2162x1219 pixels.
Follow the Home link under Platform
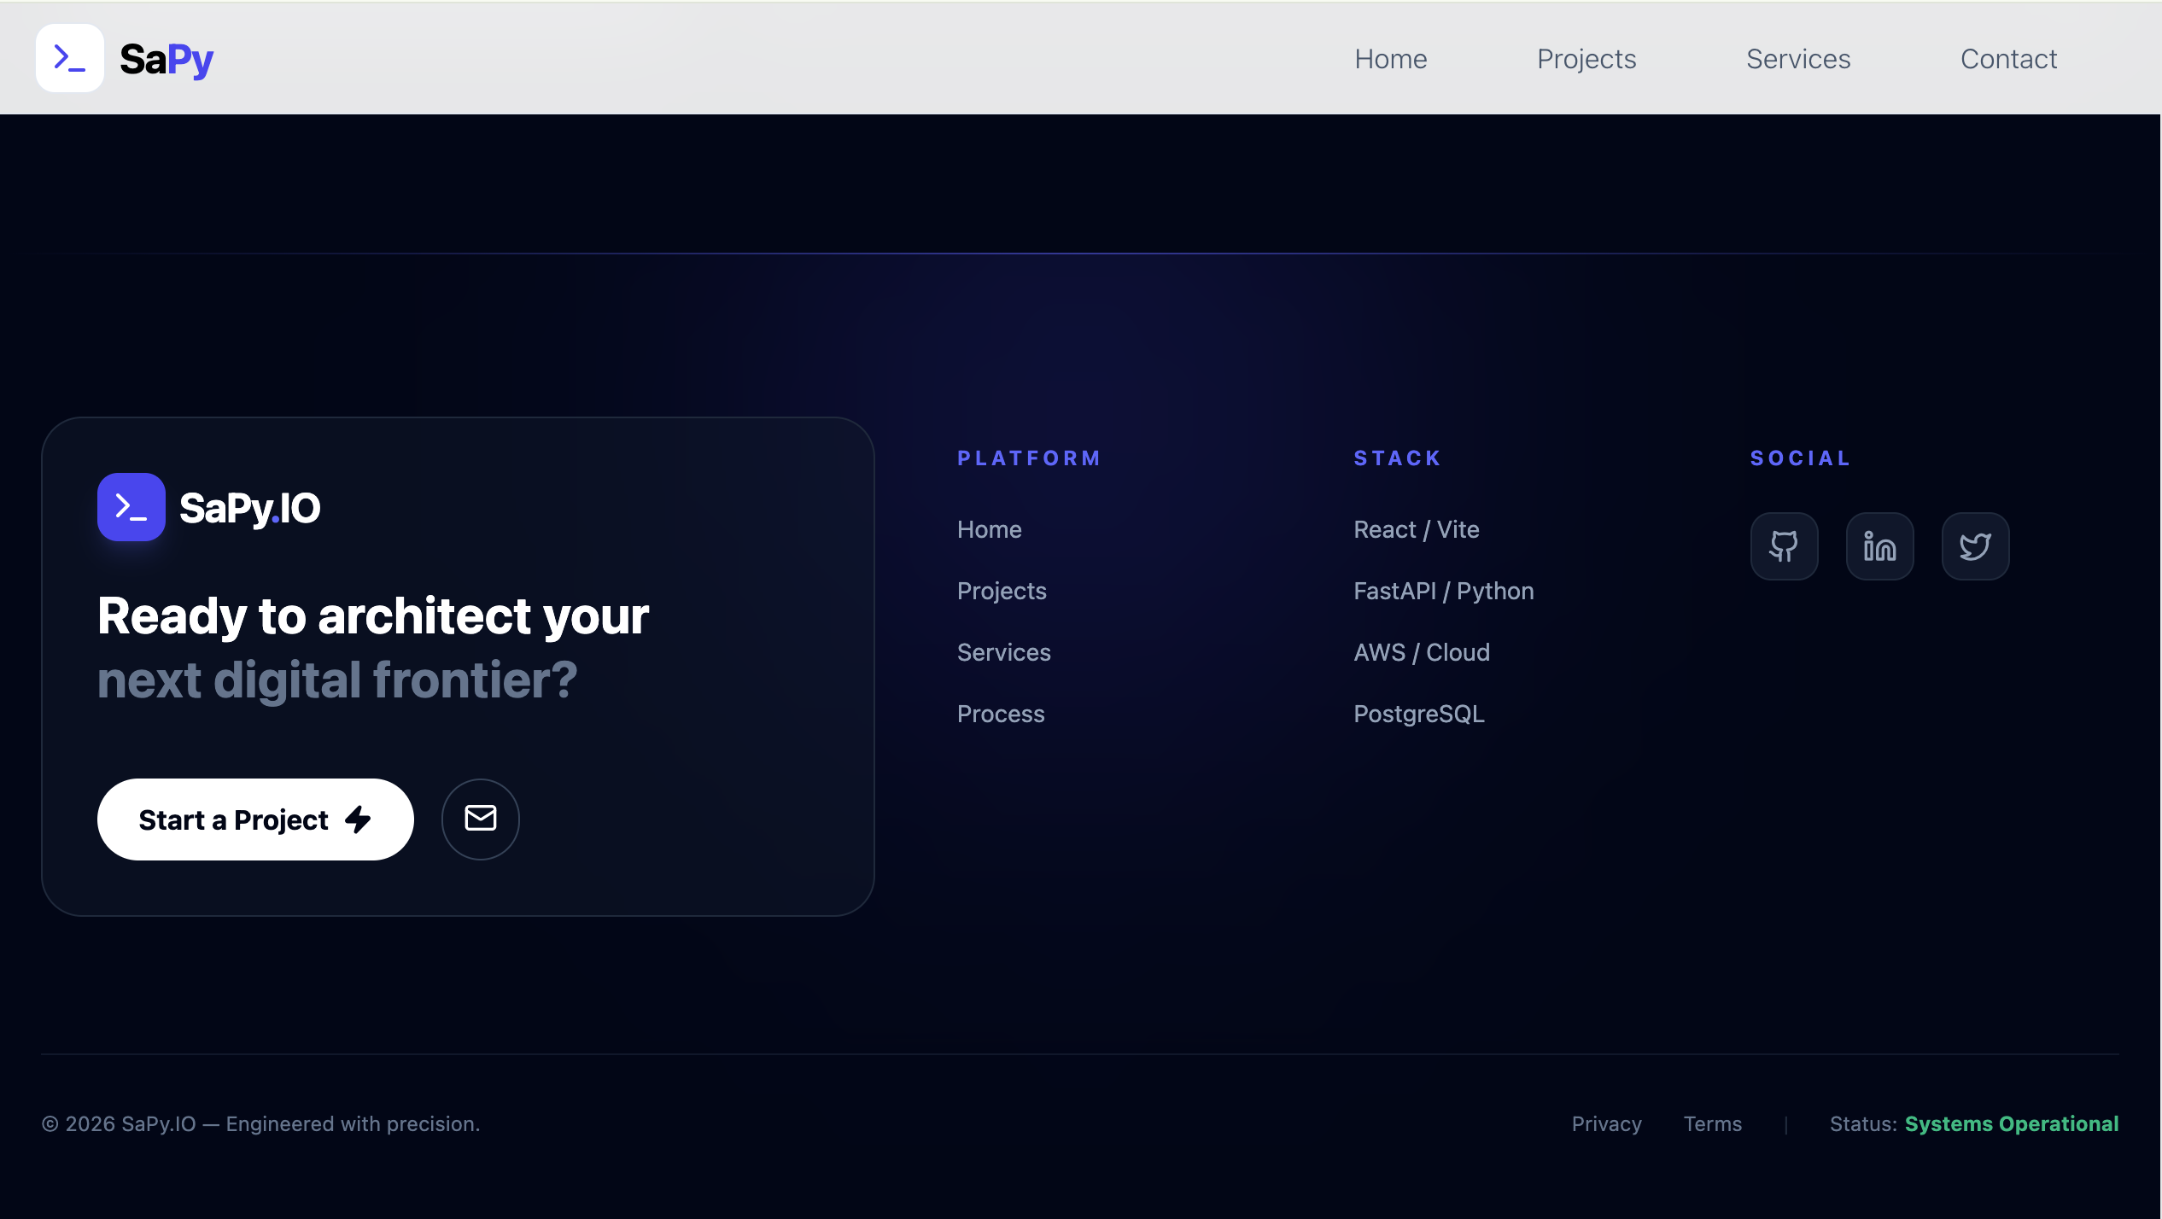990,529
